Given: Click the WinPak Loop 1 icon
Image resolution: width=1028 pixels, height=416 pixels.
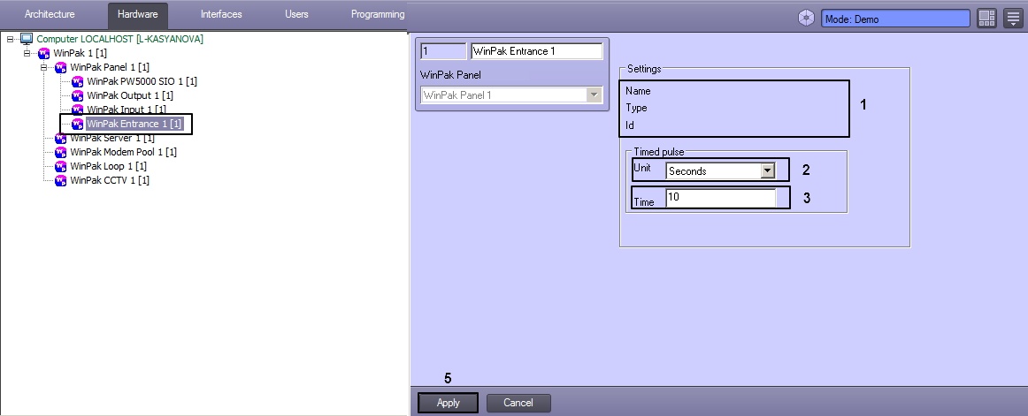Looking at the screenshot, I should tap(61, 166).
